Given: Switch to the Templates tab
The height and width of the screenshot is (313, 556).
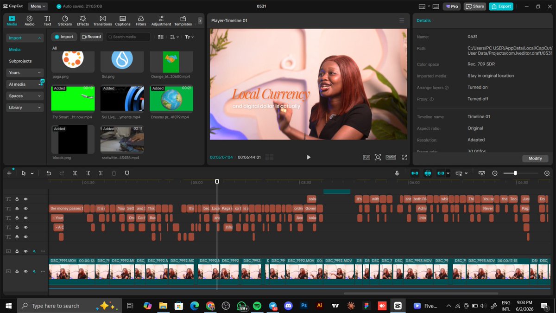Looking at the screenshot, I should tap(183, 20).
